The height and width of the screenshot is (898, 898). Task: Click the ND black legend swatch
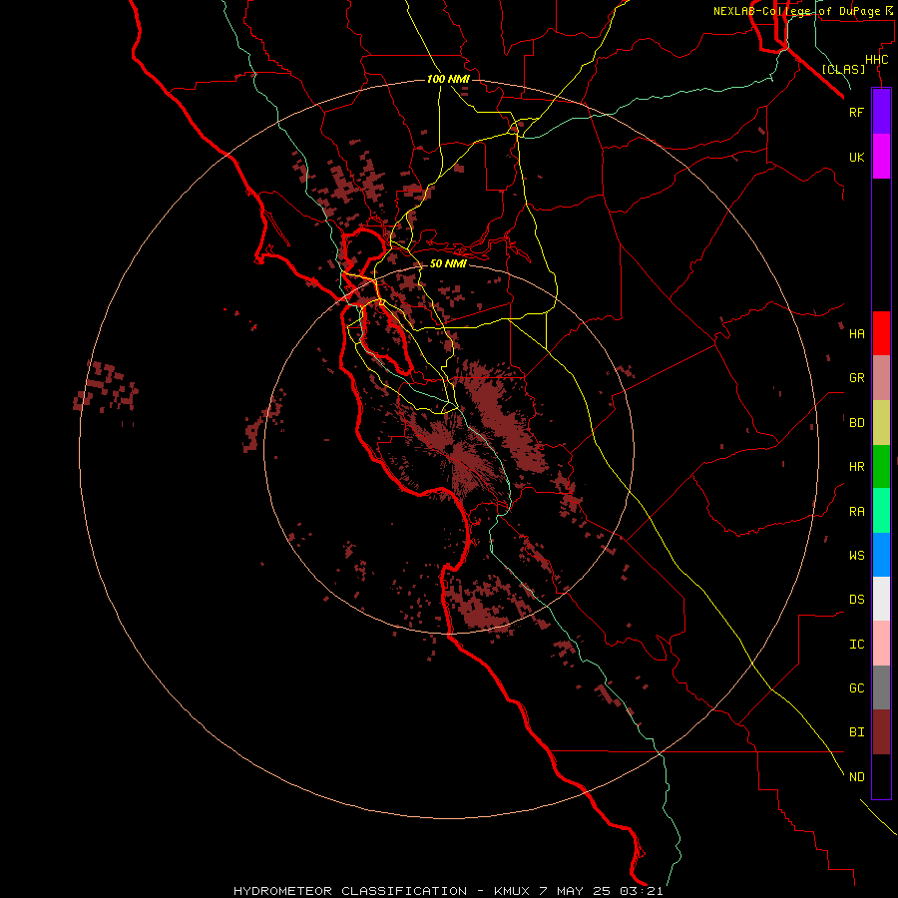pyautogui.click(x=881, y=776)
